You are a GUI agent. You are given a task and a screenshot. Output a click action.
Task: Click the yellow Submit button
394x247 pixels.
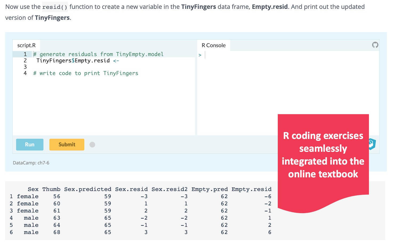click(x=67, y=145)
